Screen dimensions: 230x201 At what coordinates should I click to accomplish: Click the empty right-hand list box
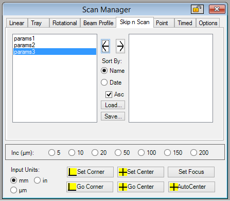[171, 78]
